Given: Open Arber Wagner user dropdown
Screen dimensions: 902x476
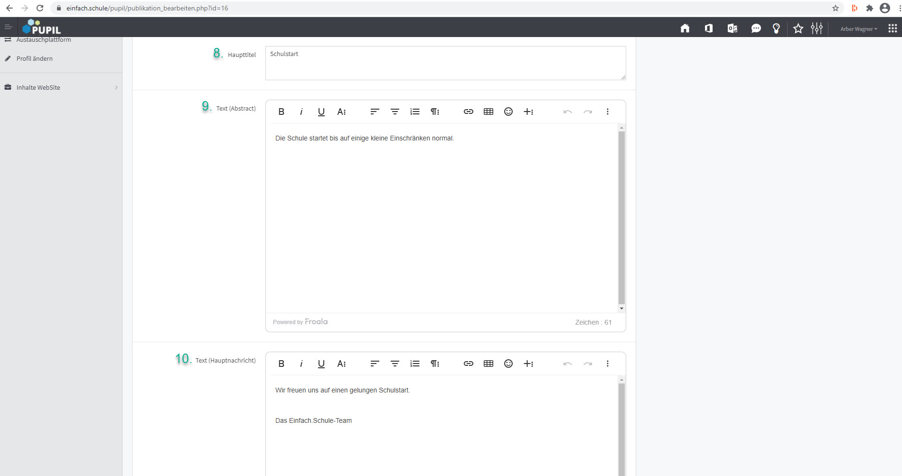Looking at the screenshot, I should pyautogui.click(x=859, y=29).
